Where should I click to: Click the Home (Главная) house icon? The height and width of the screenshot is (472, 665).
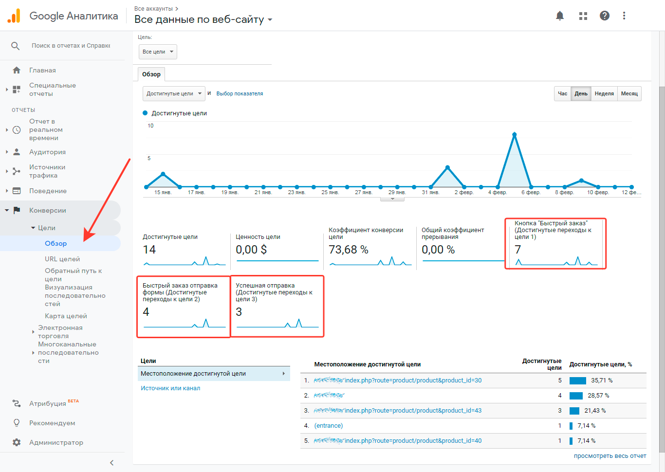click(x=17, y=70)
